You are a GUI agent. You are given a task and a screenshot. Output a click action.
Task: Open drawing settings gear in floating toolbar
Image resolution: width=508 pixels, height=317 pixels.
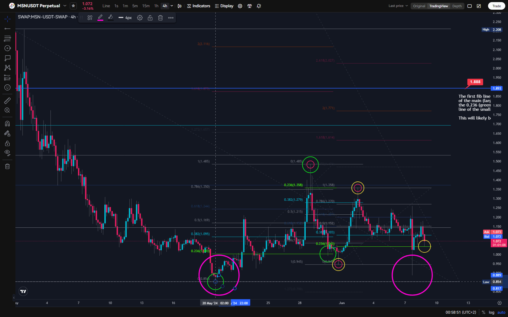pyautogui.click(x=140, y=18)
